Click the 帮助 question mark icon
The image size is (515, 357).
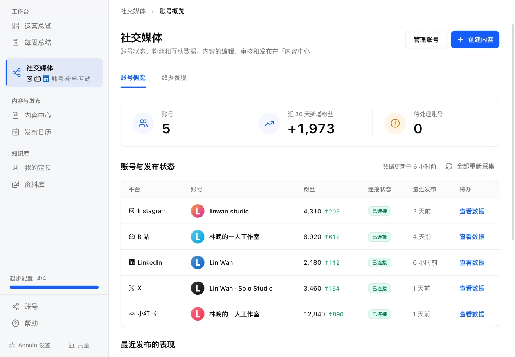coord(16,323)
